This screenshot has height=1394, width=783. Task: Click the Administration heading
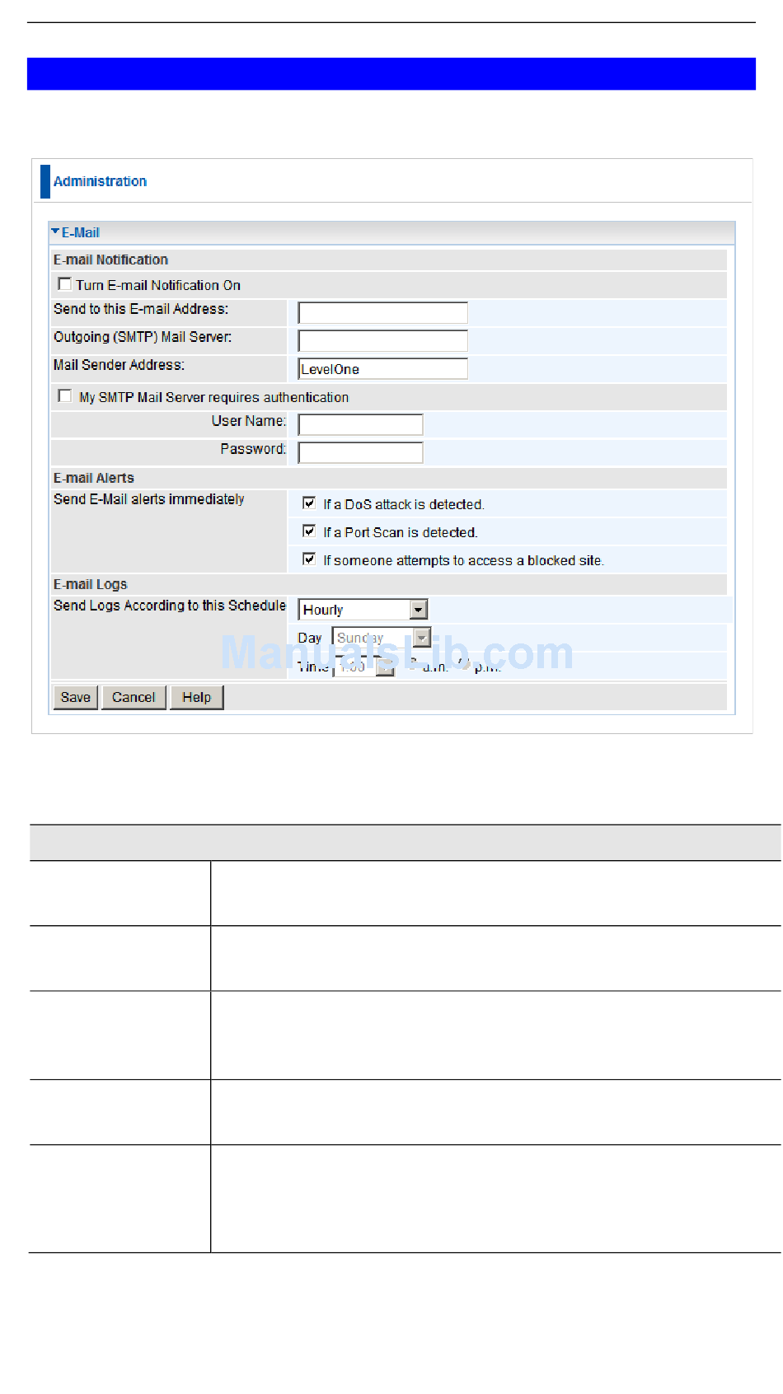click(x=100, y=181)
